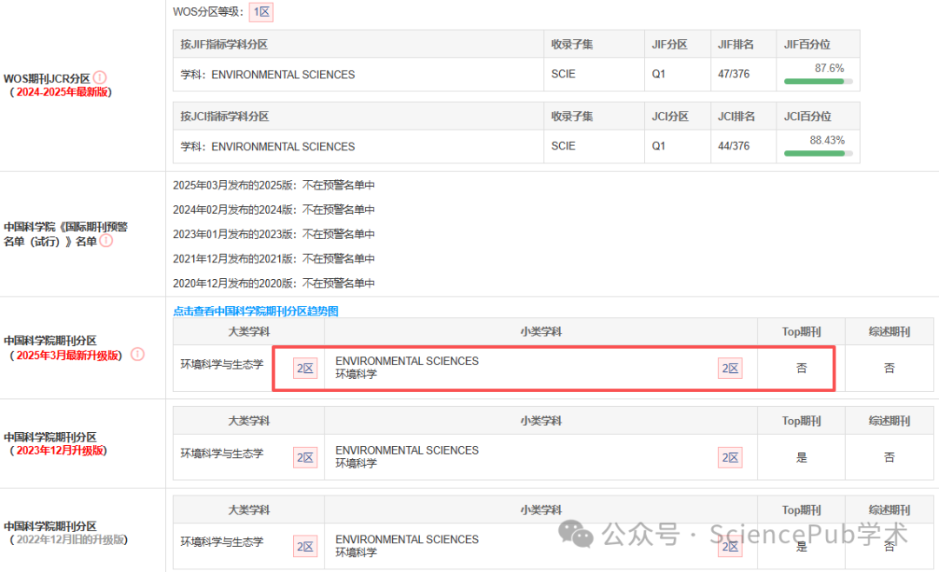Select Q1 value in the JCI table
This screenshot has width=939, height=572.
point(659,146)
